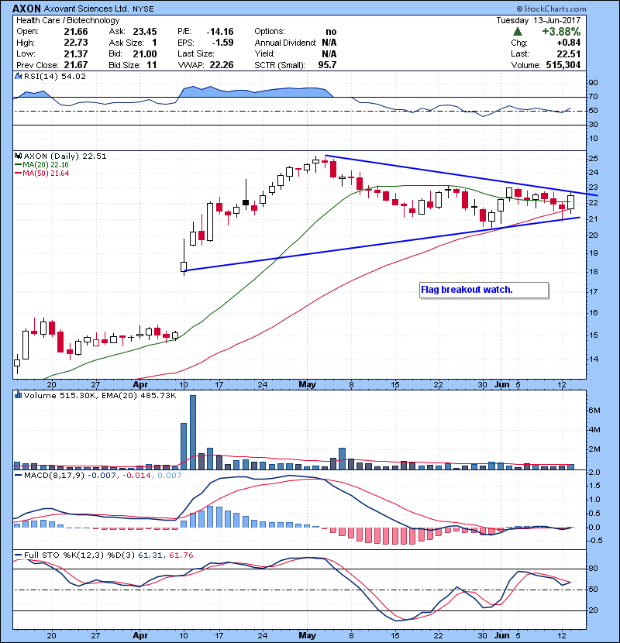The height and width of the screenshot is (643, 620).
Task: Click the Low price 21.37
Action: click(76, 53)
